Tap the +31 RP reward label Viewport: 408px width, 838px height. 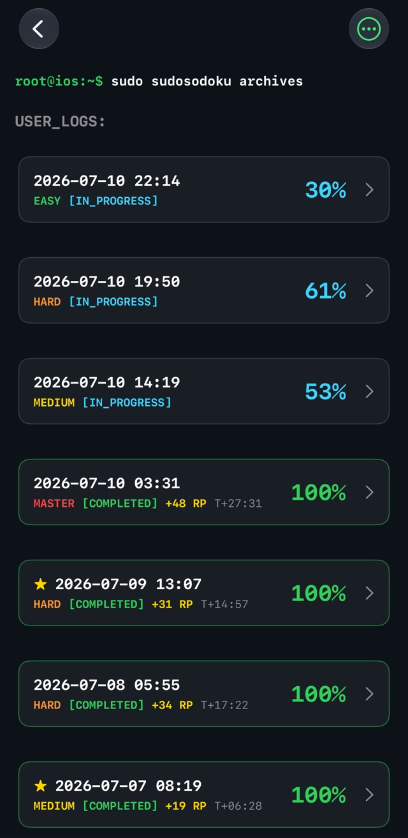click(x=172, y=604)
